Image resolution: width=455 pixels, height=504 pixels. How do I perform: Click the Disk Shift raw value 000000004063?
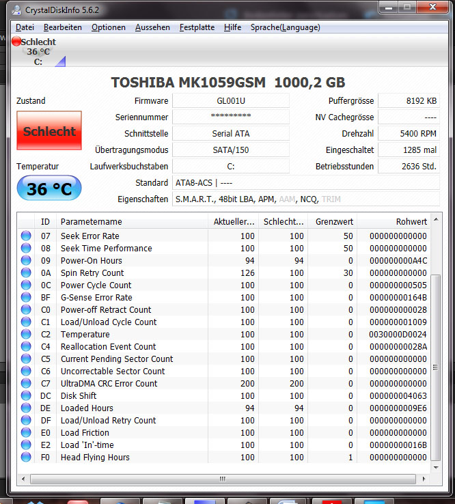(398, 395)
